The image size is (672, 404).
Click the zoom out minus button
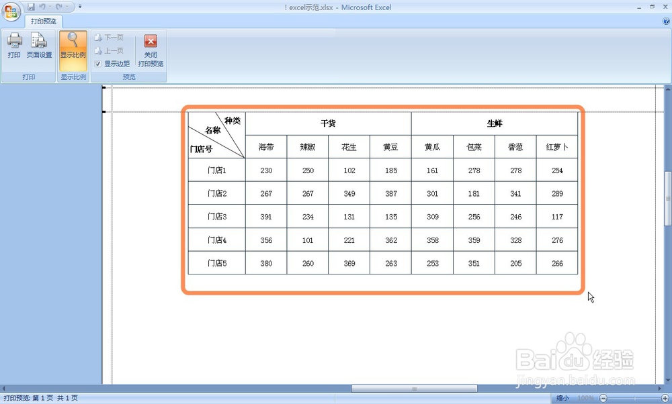(x=603, y=399)
